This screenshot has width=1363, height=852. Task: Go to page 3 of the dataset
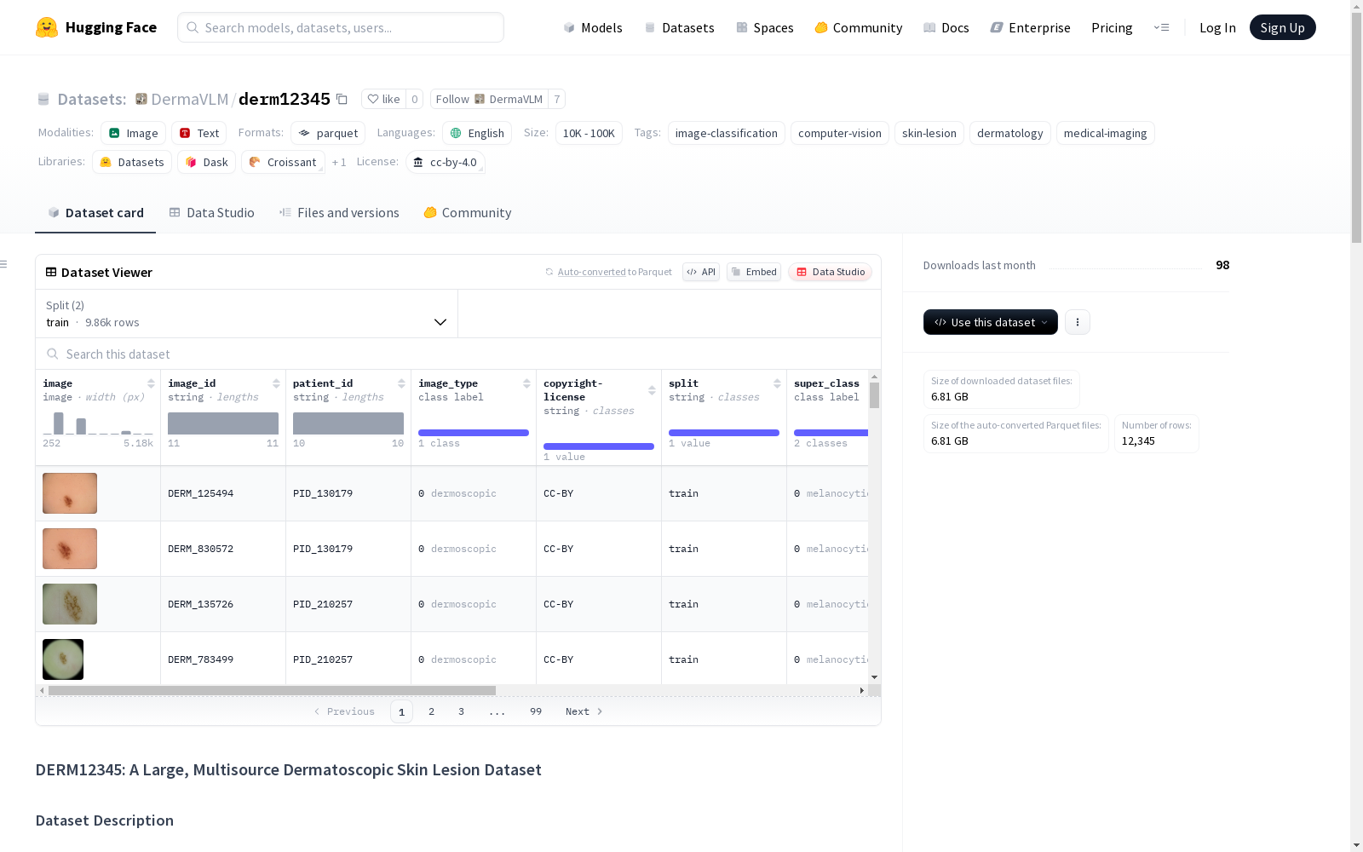pos(462,711)
